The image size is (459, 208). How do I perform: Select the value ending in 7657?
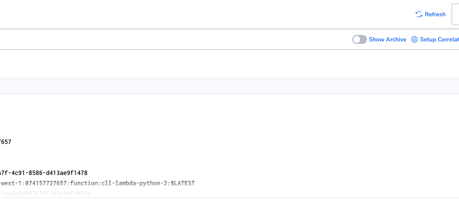[5, 142]
